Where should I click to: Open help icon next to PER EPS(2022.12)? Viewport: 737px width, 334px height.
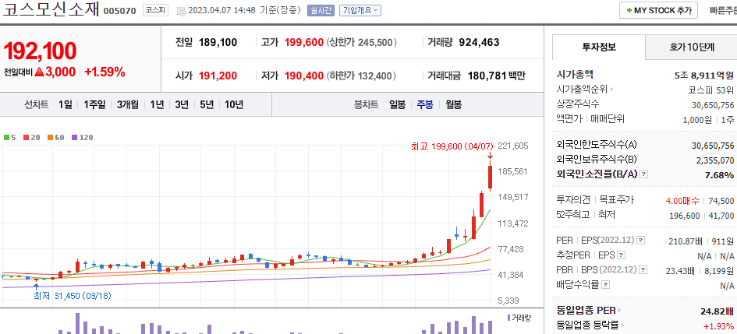coord(640,241)
